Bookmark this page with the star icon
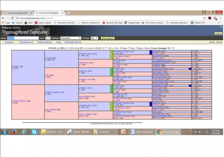The height and width of the screenshot is (157, 224). pos(205,18)
